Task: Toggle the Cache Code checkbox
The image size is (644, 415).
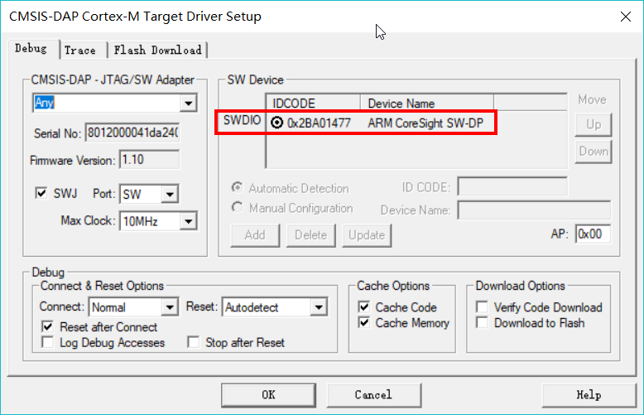Action: coord(364,307)
